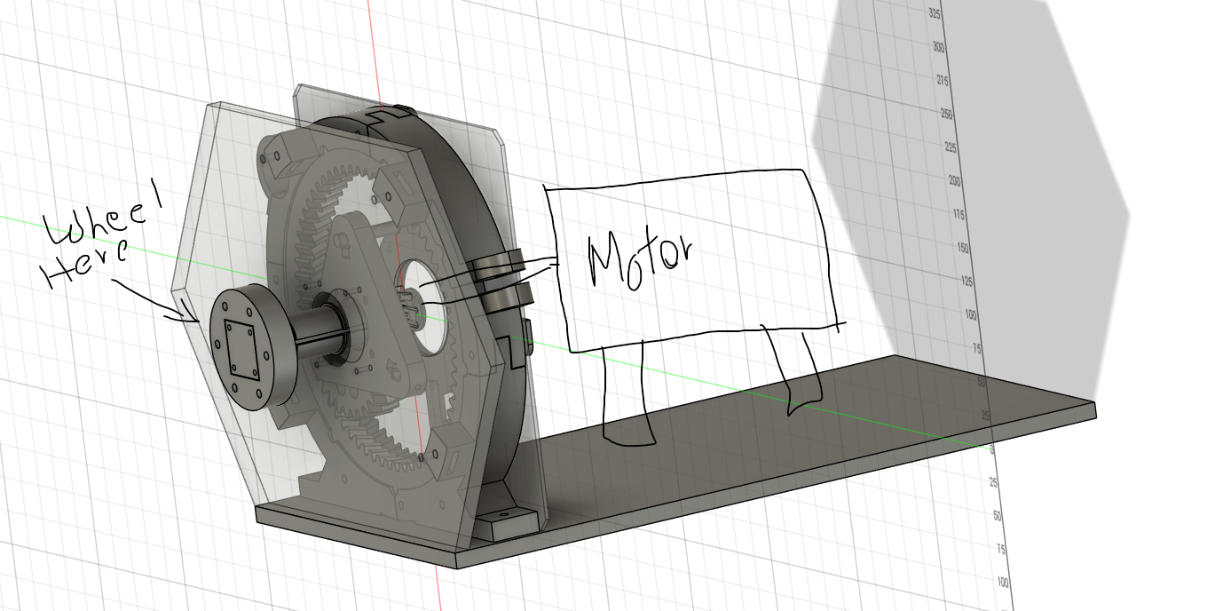Select the shaft collar clamps behind gearbox
The width and height of the screenshot is (1223, 611).
click(502, 282)
